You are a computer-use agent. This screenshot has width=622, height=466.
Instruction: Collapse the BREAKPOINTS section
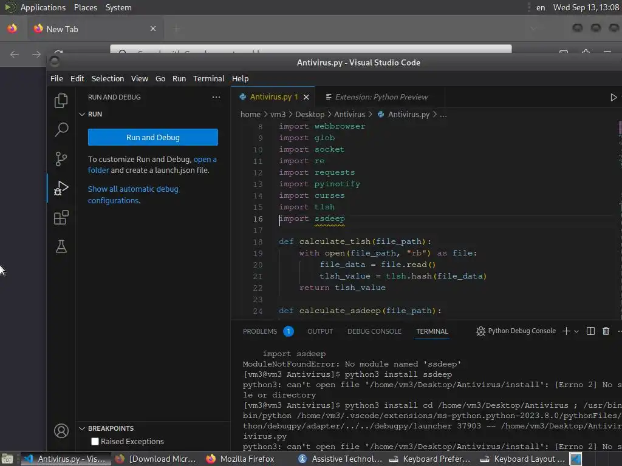(82, 428)
